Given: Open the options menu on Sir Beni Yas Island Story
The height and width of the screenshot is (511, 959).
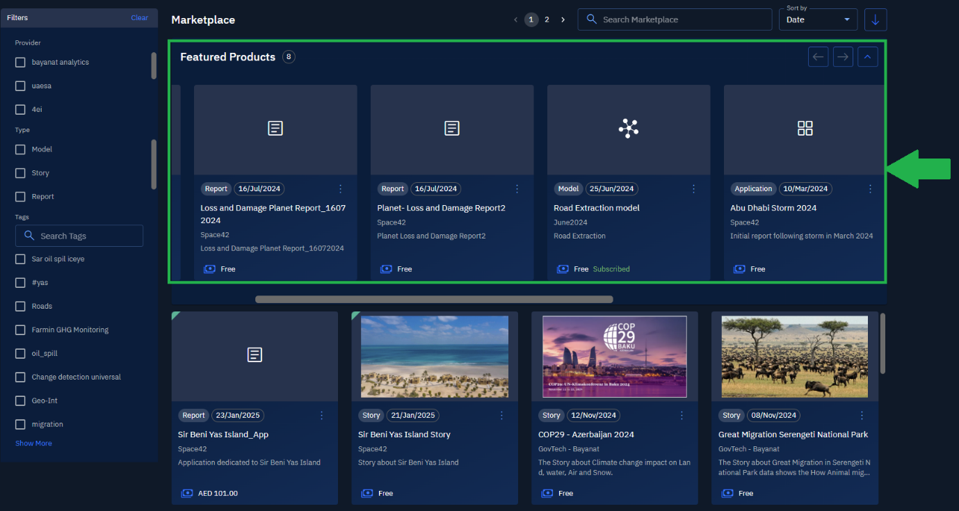Looking at the screenshot, I should click(501, 415).
